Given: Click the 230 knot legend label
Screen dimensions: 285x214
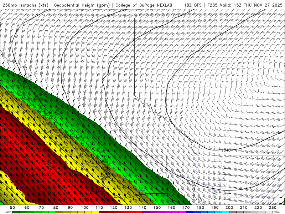Looking at the screenshot, I should tap(273, 208).
